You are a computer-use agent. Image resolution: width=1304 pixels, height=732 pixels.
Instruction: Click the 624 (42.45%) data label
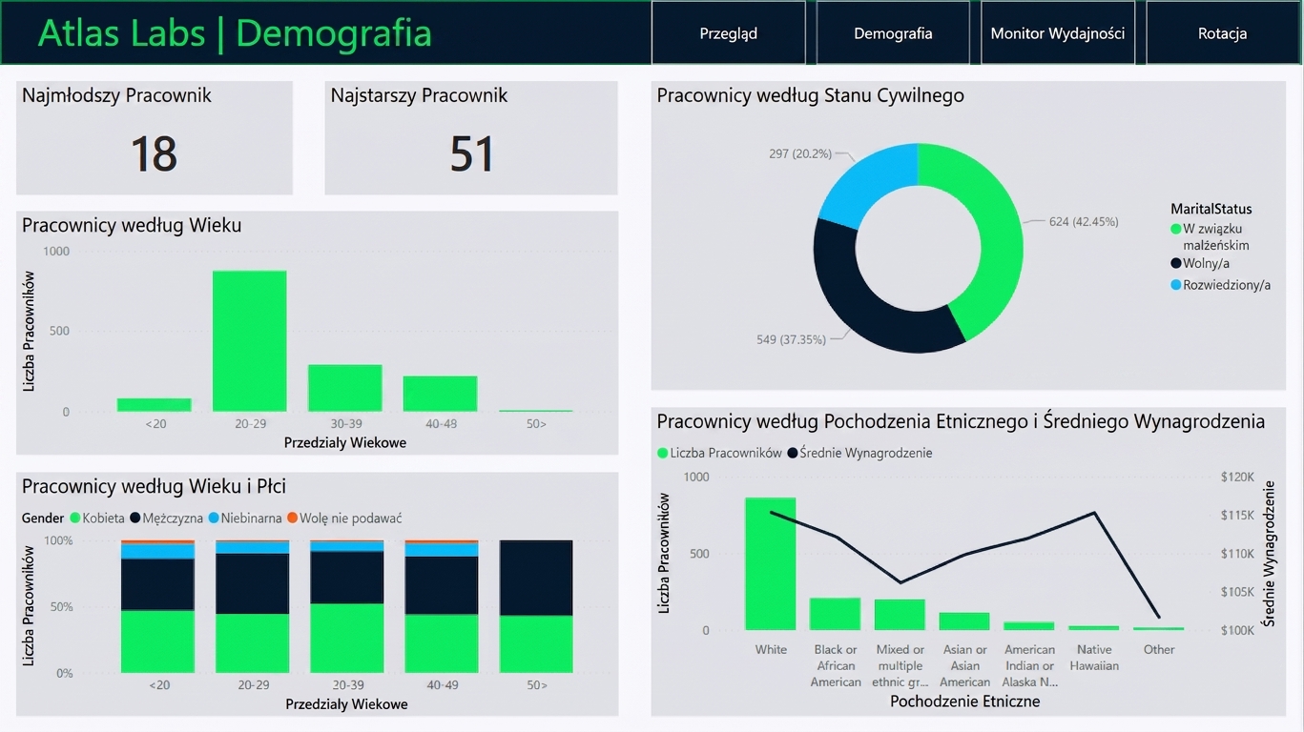point(1084,222)
